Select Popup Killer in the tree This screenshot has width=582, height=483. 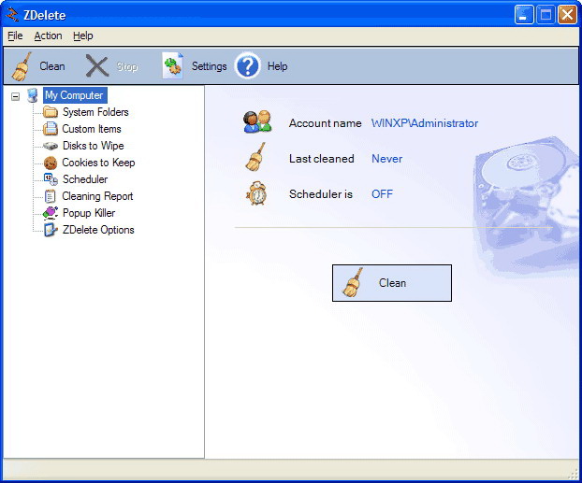pos(89,213)
